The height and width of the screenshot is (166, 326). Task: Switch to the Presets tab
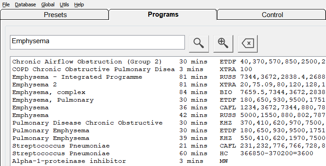point(54,15)
